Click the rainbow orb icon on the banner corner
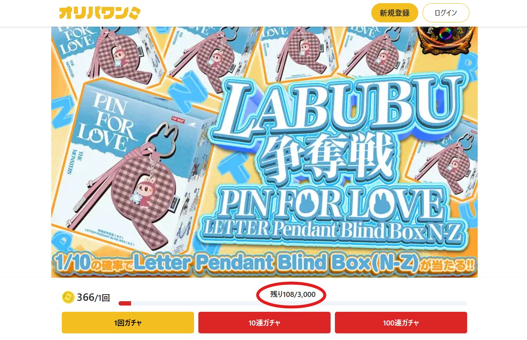The width and height of the screenshot is (527, 340). point(446,34)
